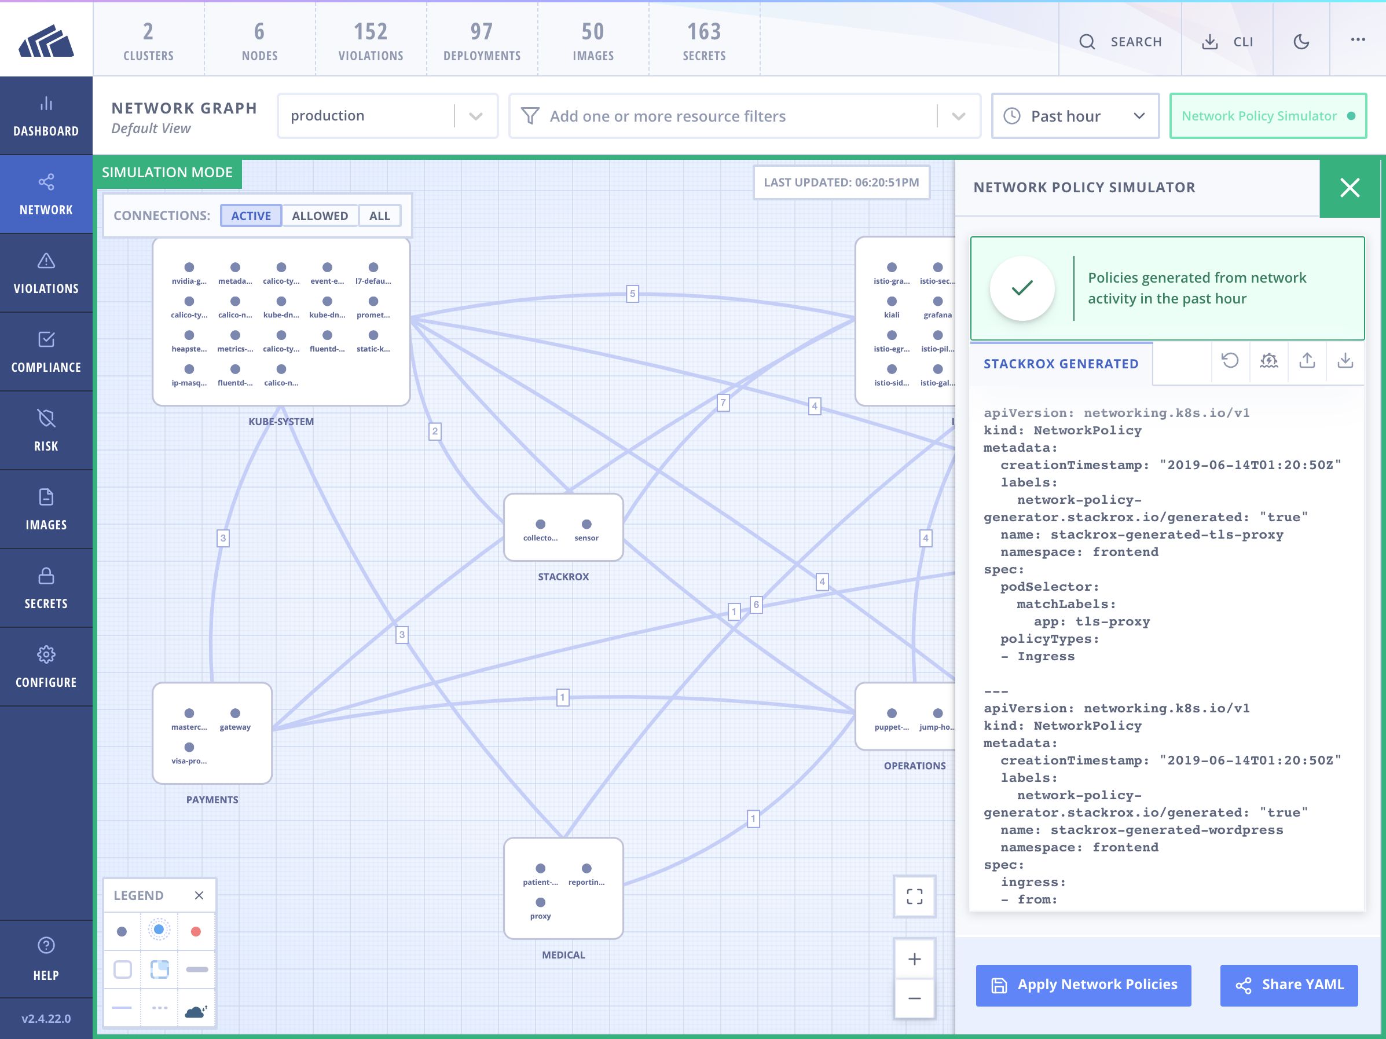This screenshot has width=1386, height=1039.
Task: Open the Risk sidebar section
Action: pos(46,431)
